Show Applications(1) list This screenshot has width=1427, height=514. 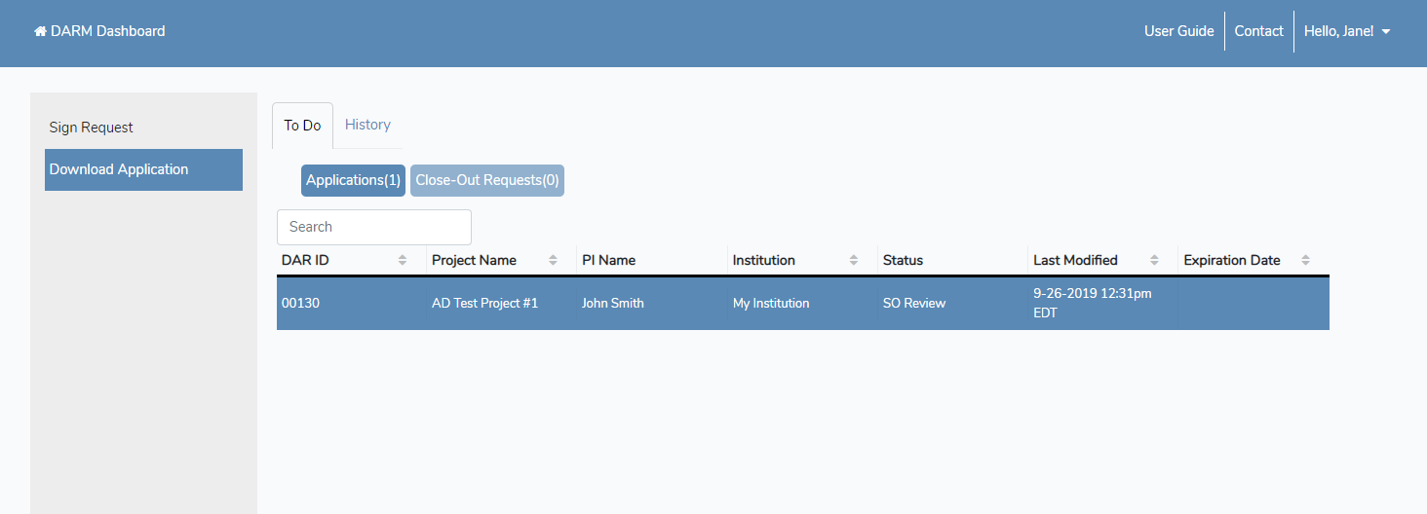pos(353,180)
